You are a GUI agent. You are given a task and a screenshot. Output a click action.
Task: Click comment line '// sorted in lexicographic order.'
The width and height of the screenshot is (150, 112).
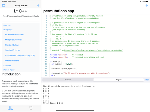coord(65,46)
